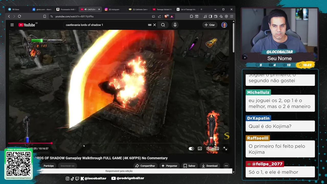Close the CASTLEVANIA tab

(99, 9)
